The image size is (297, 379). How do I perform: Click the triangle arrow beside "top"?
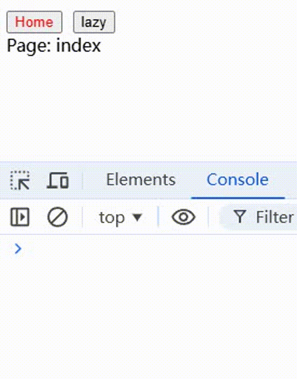[137, 217]
